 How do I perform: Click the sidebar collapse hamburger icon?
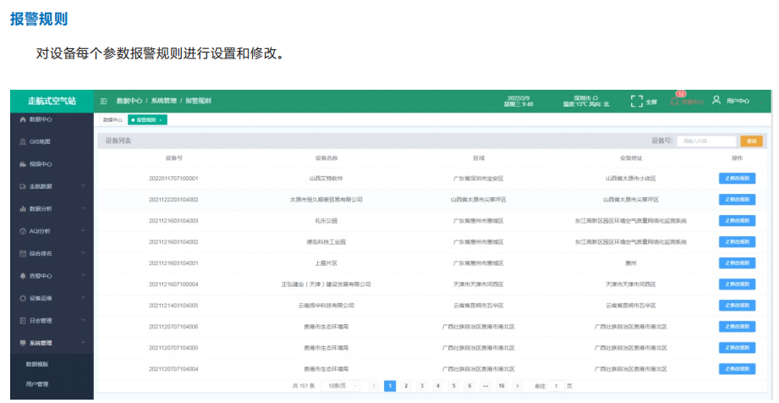[x=103, y=101]
